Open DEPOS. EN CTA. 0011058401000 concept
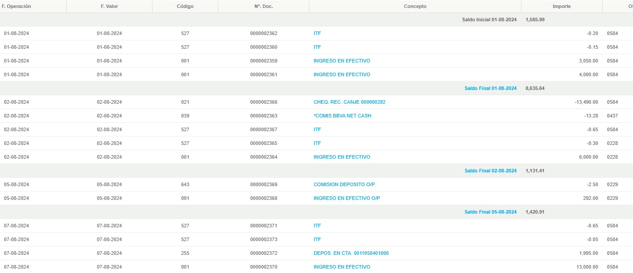Viewport: 633px width, 273px height. (351, 253)
